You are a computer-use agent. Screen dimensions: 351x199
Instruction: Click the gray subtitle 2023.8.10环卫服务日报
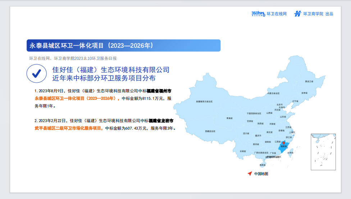coord(96,59)
